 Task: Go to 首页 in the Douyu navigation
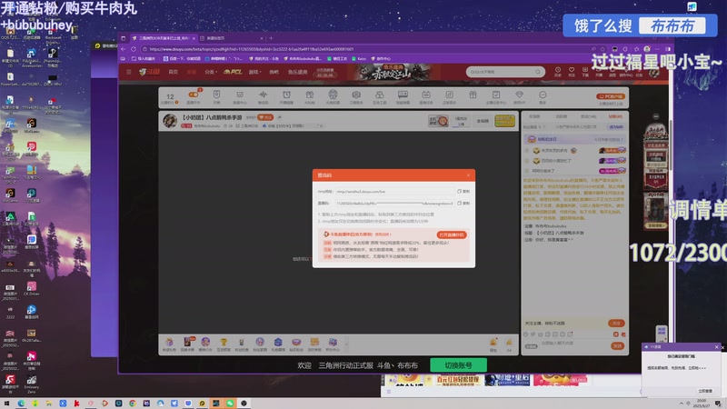pyautogui.click(x=173, y=72)
